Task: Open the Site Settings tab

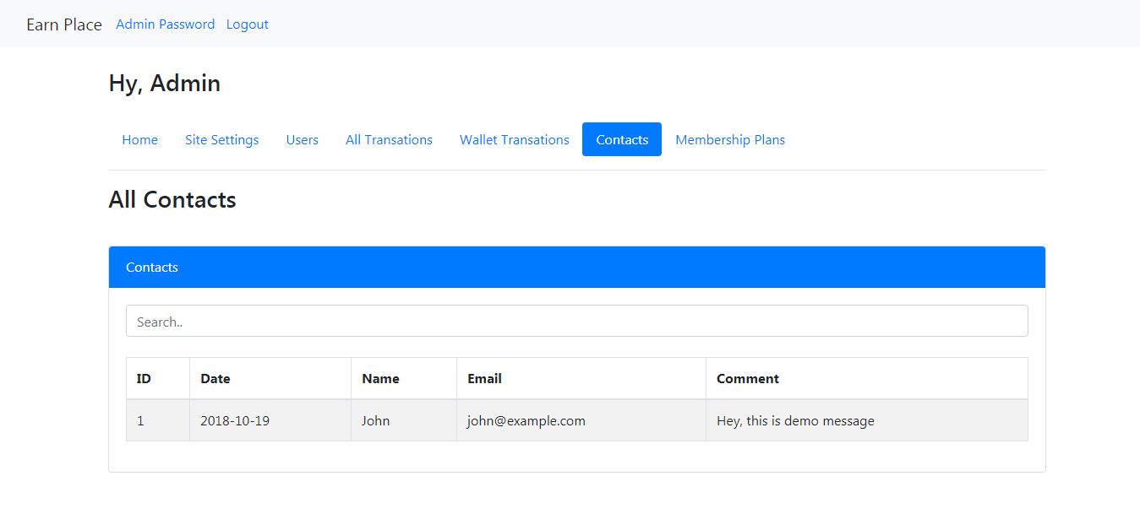Action: coord(222,139)
